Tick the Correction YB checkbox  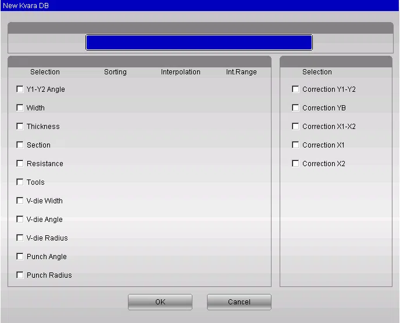[295, 108]
